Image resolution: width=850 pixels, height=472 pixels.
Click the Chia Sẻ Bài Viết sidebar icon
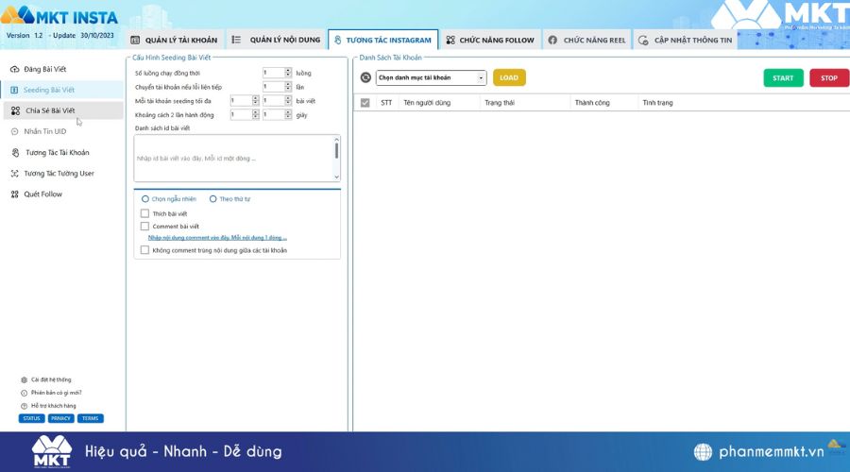14,110
